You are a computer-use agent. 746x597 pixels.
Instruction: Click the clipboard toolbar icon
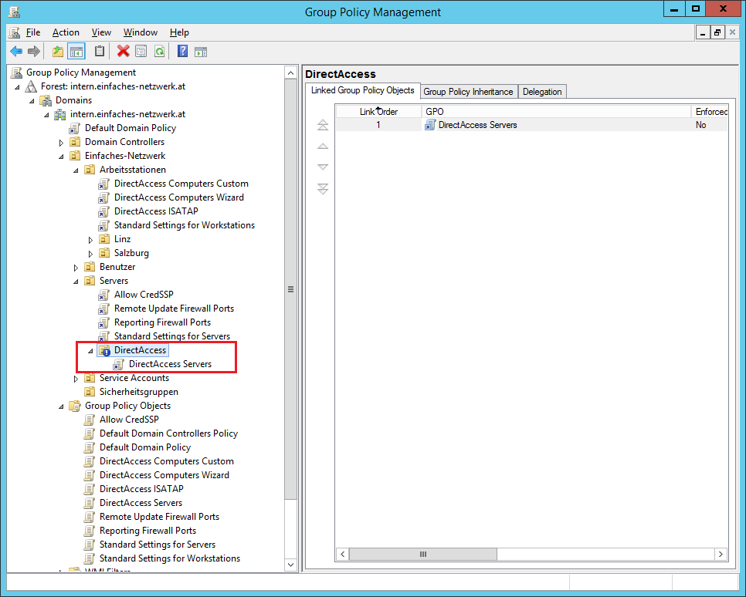click(100, 52)
